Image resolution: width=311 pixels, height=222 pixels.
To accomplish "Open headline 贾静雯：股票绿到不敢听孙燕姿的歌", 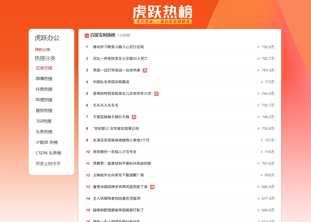I will (x=122, y=164).
